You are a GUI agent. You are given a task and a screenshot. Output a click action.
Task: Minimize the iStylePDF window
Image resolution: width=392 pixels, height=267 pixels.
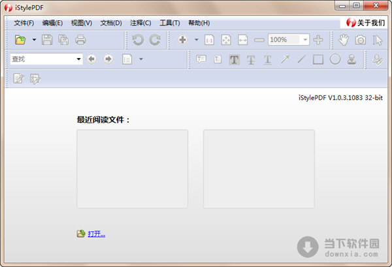click(x=342, y=5)
